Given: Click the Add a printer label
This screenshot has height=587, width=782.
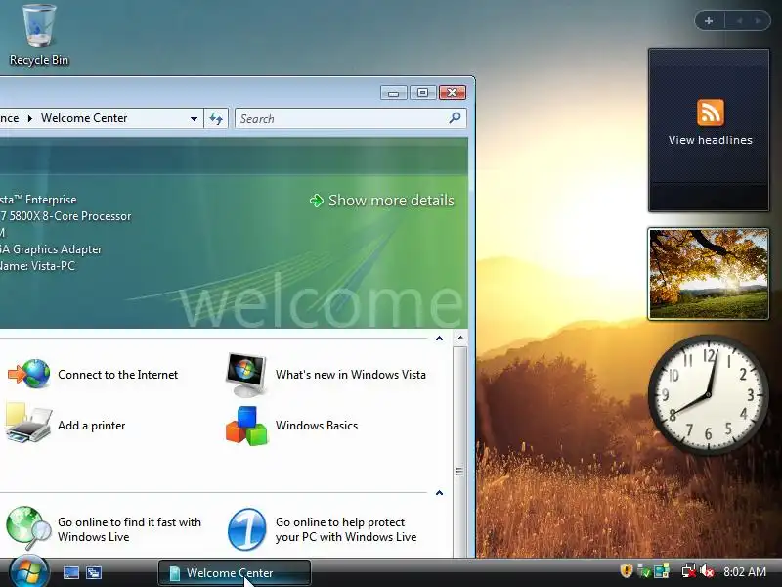Looking at the screenshot, I should (x=91, y=426).
